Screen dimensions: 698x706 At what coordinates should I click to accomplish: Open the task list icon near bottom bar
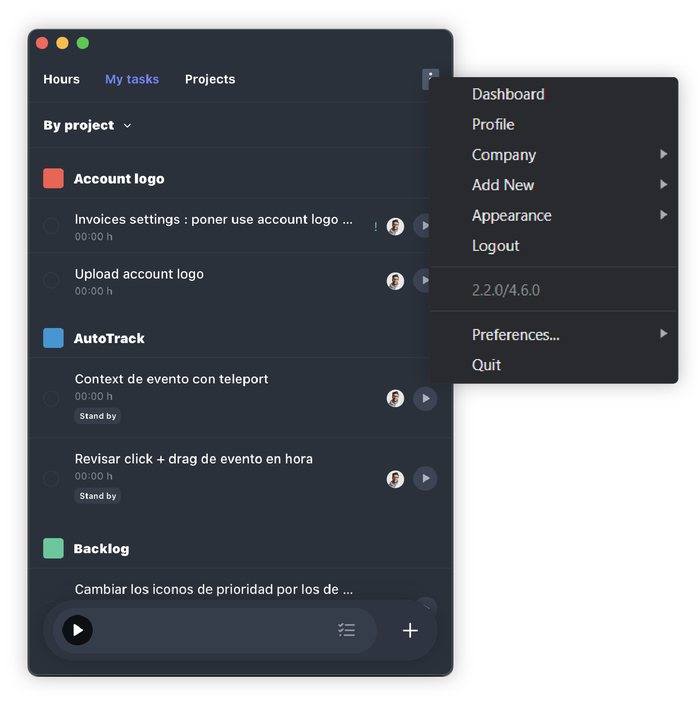coord(347,630)
